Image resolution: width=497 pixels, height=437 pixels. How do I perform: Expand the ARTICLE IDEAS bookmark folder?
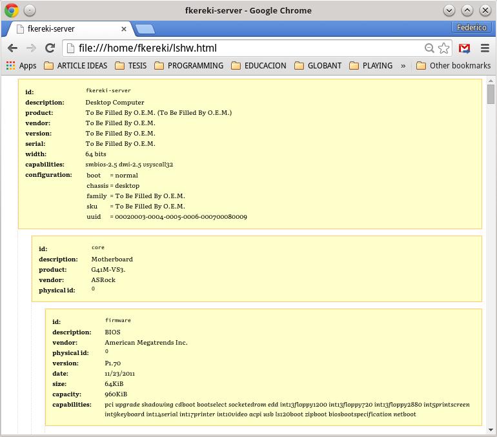point(75,65)
